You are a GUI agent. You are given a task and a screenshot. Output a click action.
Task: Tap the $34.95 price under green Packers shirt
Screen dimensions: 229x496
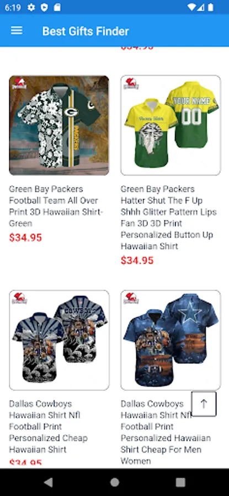25,238
